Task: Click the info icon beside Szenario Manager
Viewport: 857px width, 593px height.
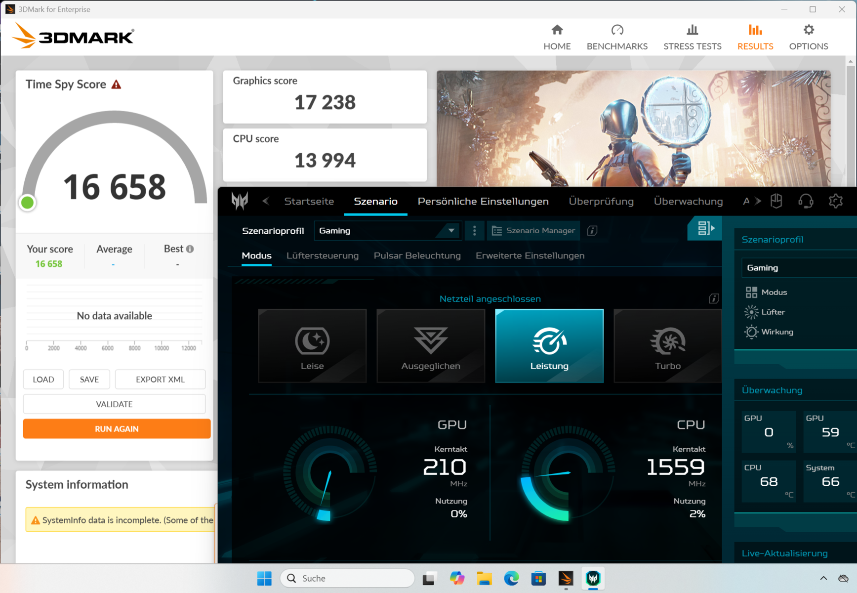Action: 592,231
